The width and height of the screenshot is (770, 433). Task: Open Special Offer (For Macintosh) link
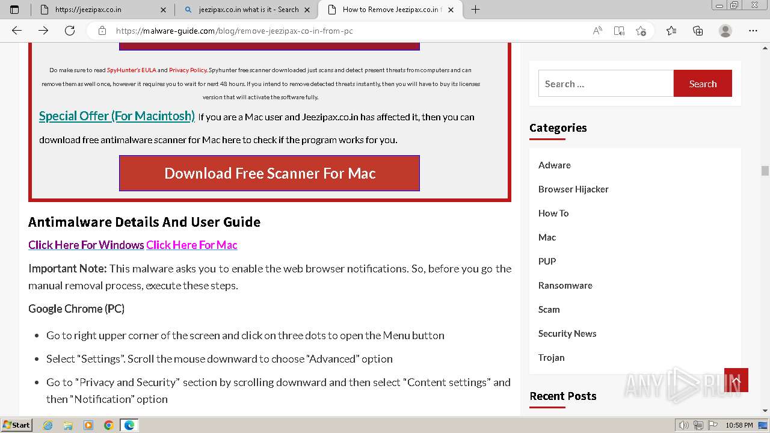click(x=117, y=116)
